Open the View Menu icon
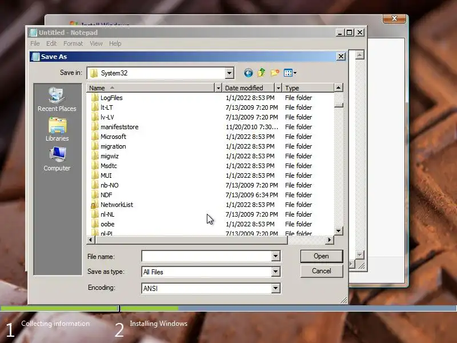This screenshot has height=343, width=457. (290, 73)
